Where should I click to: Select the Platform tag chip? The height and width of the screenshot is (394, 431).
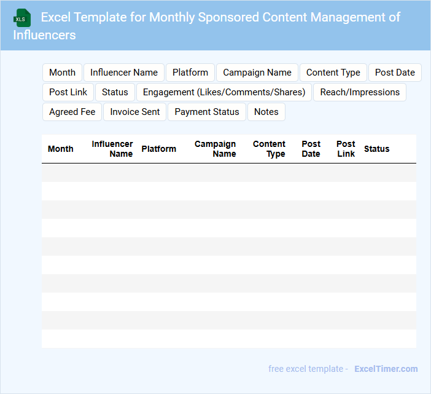click(190, 73)
